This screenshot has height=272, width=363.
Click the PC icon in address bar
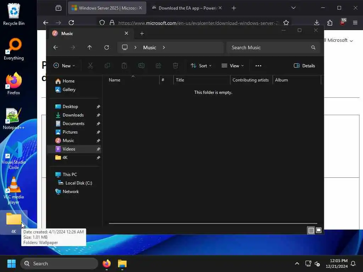tap(125, 47)
